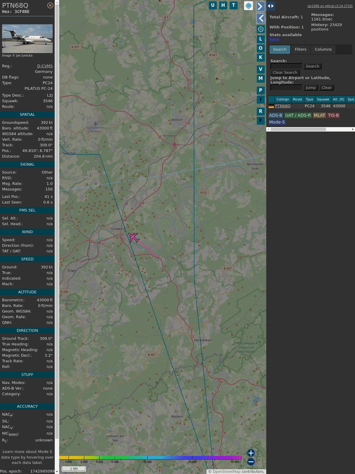Toggle the I map button
355x474 pixels.
[x=261, y=99]
